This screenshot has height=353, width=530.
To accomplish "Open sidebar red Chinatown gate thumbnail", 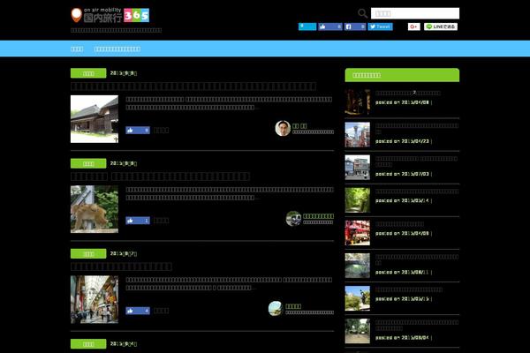I will coord(357,233).
